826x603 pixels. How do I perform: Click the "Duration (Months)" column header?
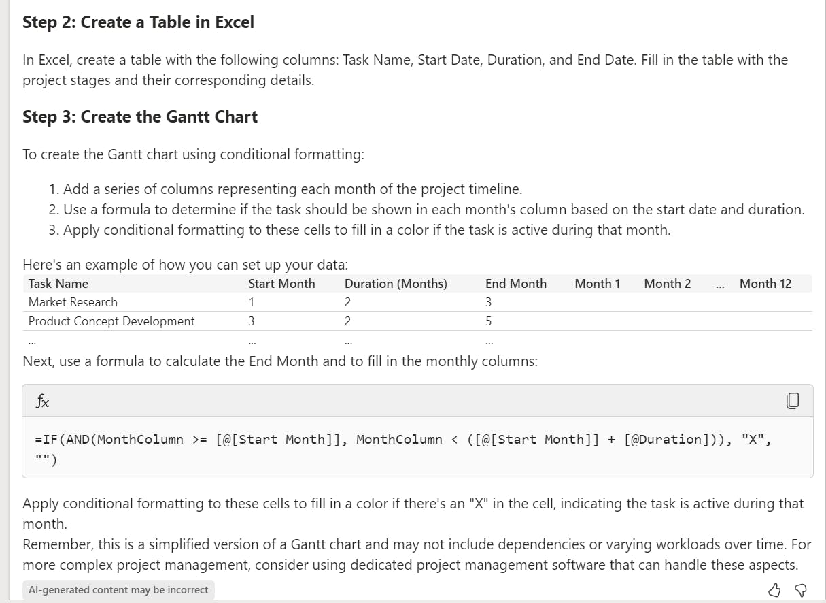tap(396, 284)
